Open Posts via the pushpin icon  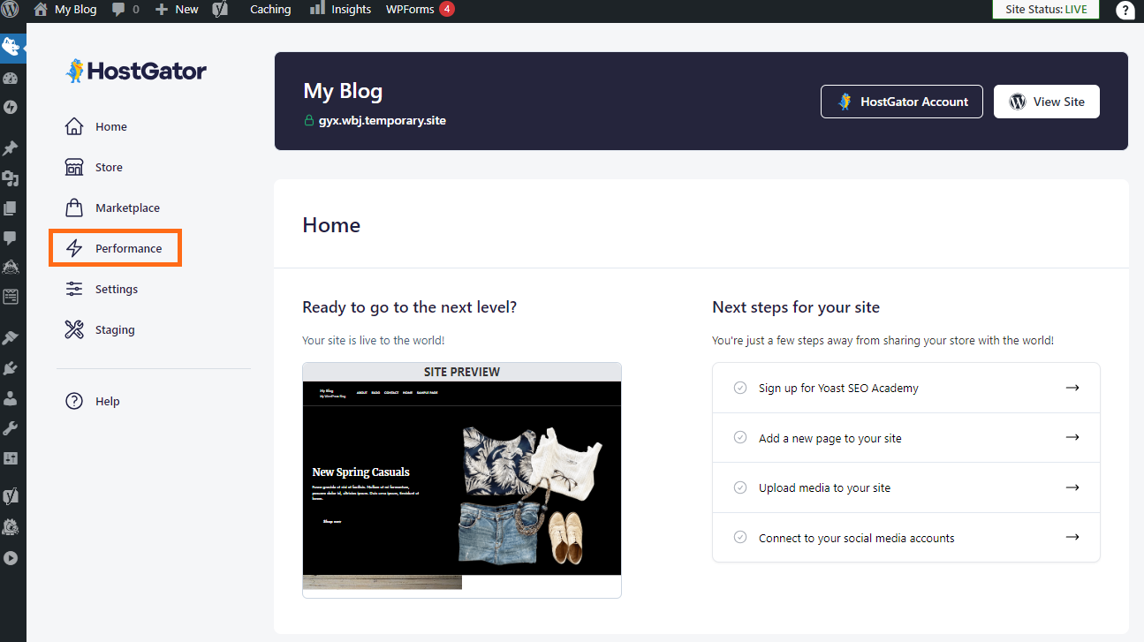tap(11, 148)
